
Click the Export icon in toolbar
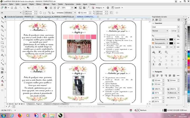coord(55,8)
